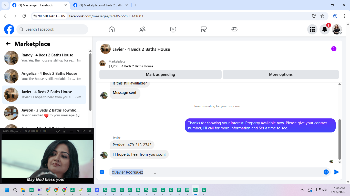The width and height of the screenshot is (350, 196).
Task: Open the account profile picture menu
Action: (x=337, y=29)
